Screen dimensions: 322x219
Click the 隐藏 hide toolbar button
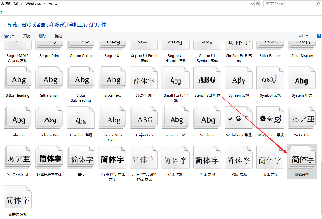[x=58, y=36]
